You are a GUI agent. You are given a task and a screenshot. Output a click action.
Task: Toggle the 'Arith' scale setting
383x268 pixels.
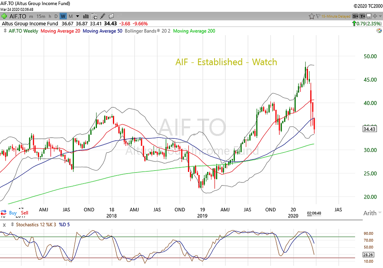tap(370, 213)
